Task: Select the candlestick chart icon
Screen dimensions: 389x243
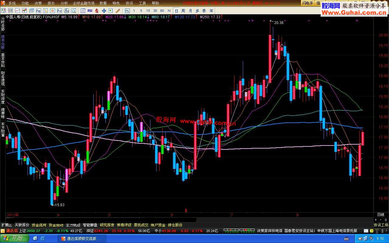Action: pyautogui.click(x=24, y=11)
